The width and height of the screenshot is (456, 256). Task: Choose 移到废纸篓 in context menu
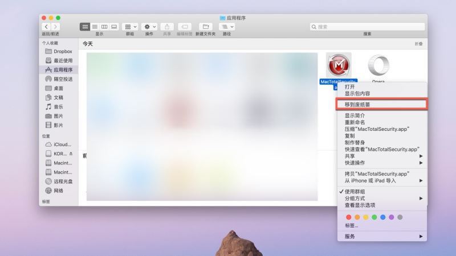tap(382, 105)
